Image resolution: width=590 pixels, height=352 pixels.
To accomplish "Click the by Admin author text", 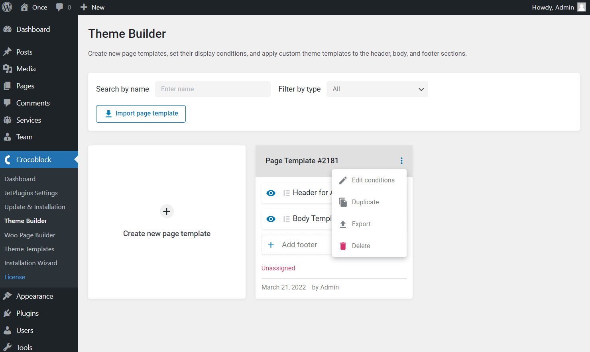I will point(325,287).
